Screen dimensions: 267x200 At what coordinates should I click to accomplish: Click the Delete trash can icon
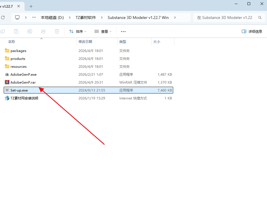(x=57, y=31)
